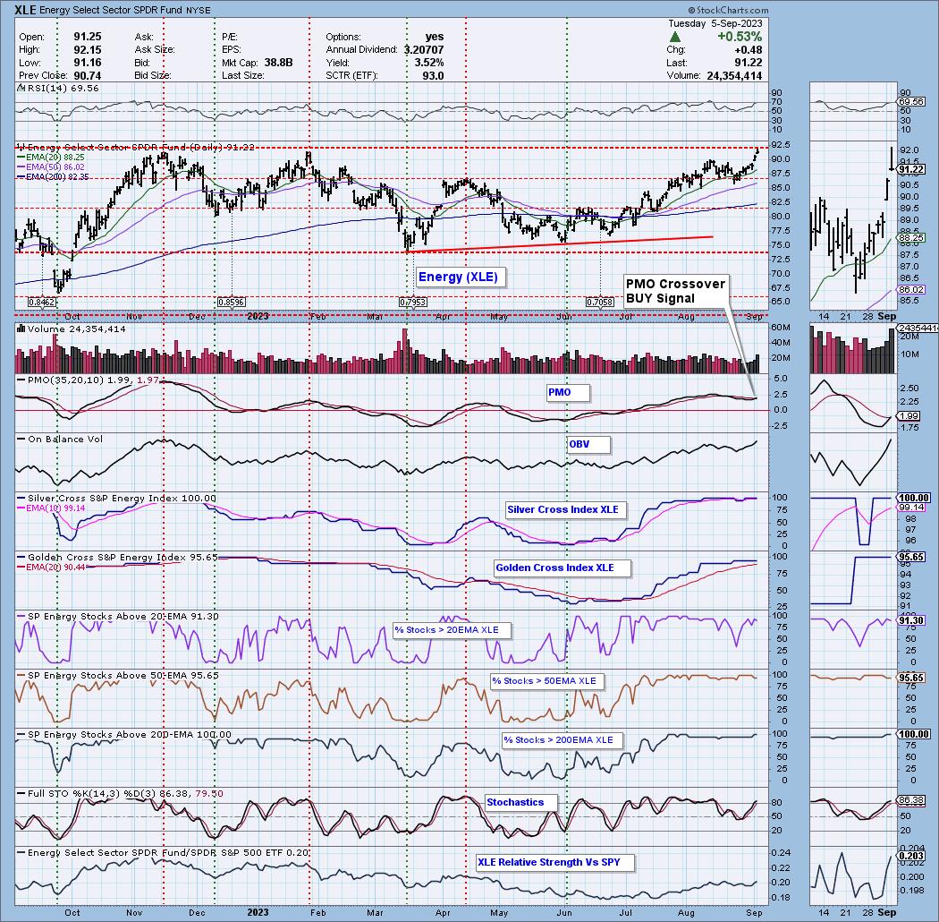
Task: Click the green up-arrow beside +0.53%
Action: 674,37
